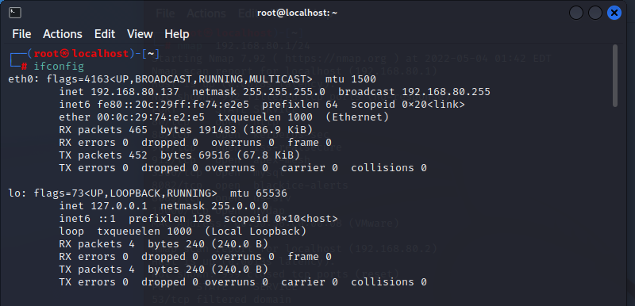Click the (Local Loopback) text
This screenshot has height=306, width=635.
coord(255,231)
